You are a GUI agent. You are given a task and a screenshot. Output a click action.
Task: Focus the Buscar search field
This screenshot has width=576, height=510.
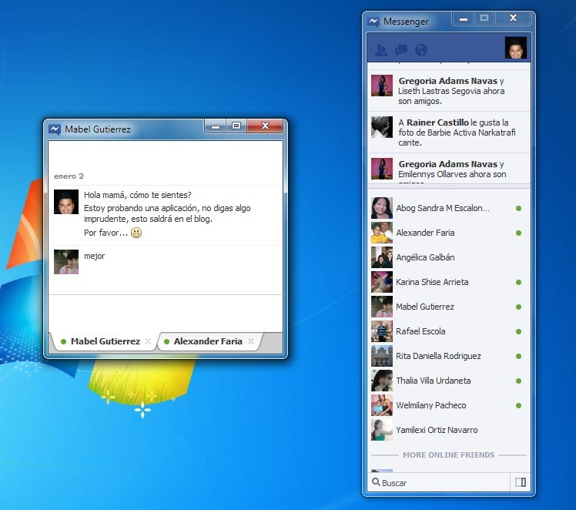pos(439,483)
